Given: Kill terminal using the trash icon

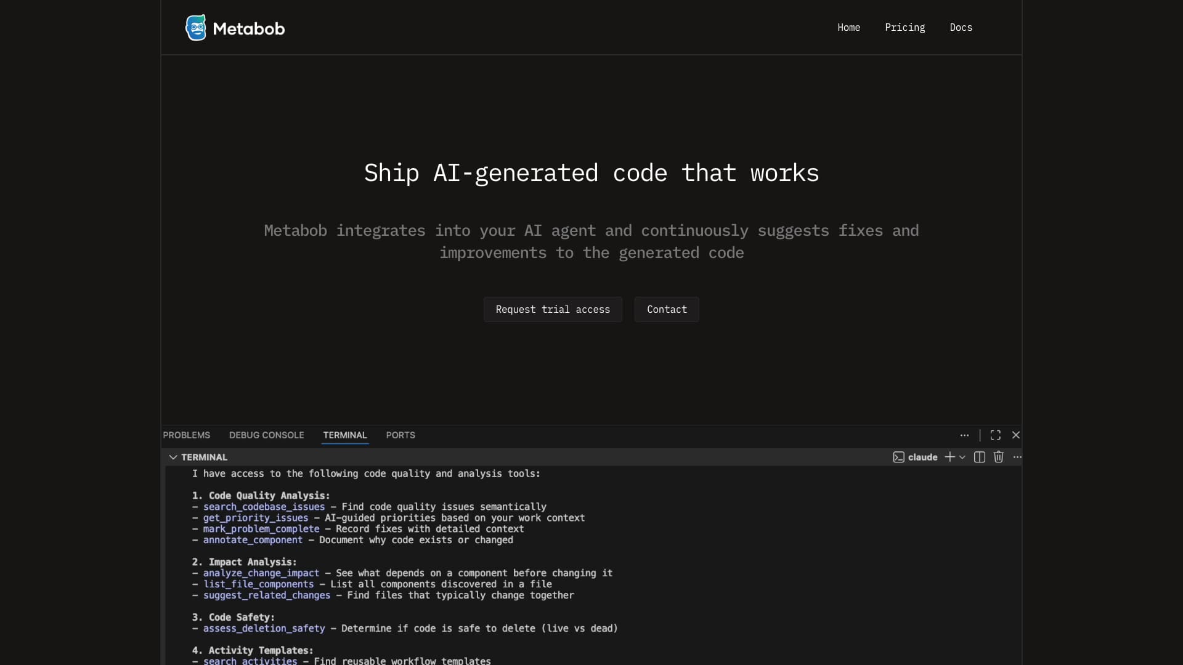Looking at the screenshot, I should [998, 457].
